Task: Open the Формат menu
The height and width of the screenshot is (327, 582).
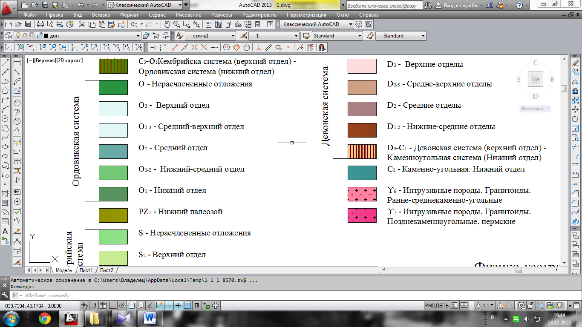Action: (x=129, y=14)
